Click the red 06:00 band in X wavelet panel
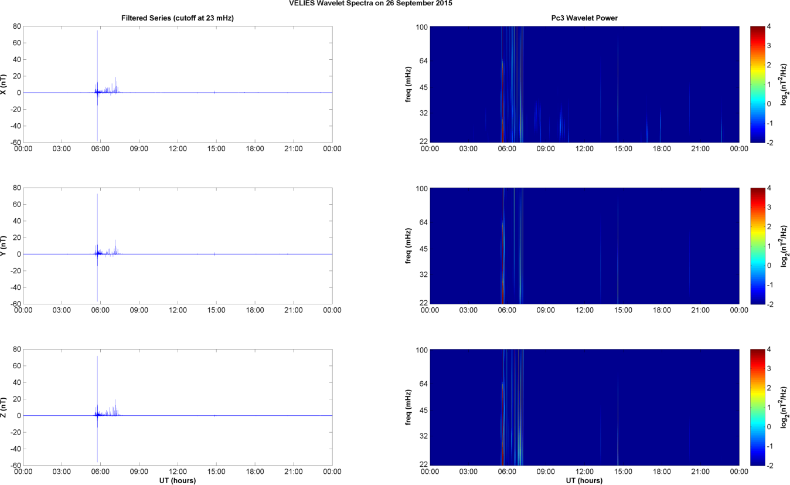This screenshot has width=790, height=485. tap(502, 117)
